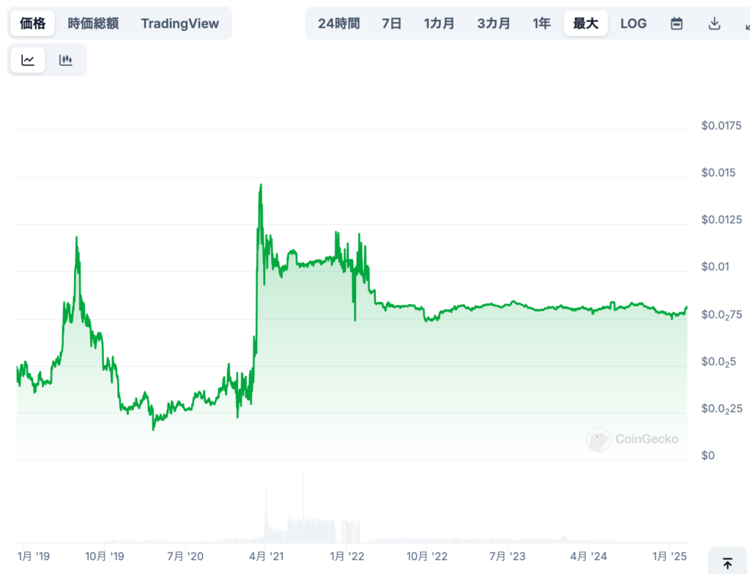Select the 1年 time range
Viewport: 750px width, 574px height.
tap(542, 23)
